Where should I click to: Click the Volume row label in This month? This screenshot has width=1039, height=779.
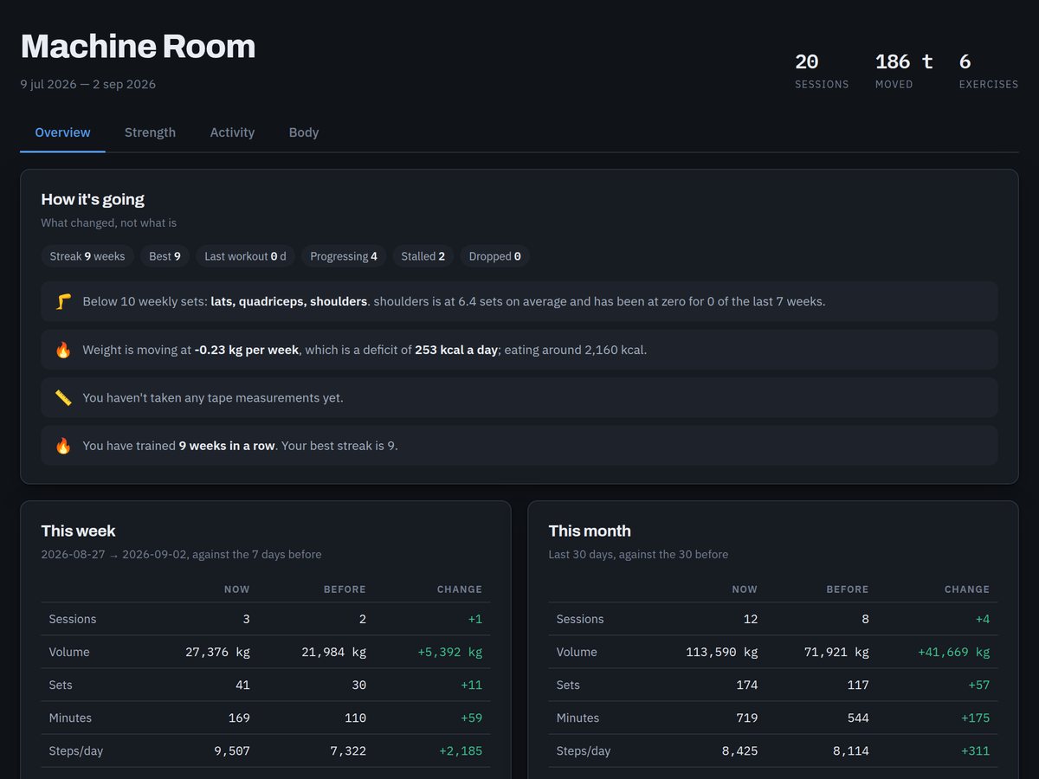tap(577, 652)
